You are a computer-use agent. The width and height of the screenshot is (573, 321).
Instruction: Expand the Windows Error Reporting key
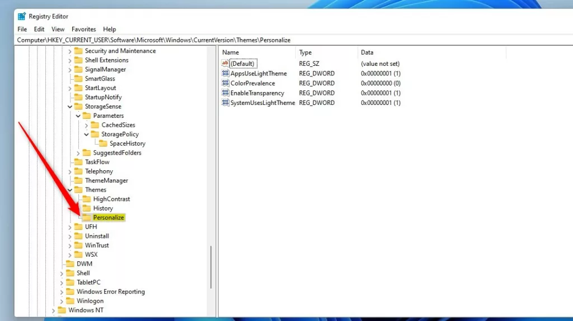pyautogui.click(x=62, y=292)
